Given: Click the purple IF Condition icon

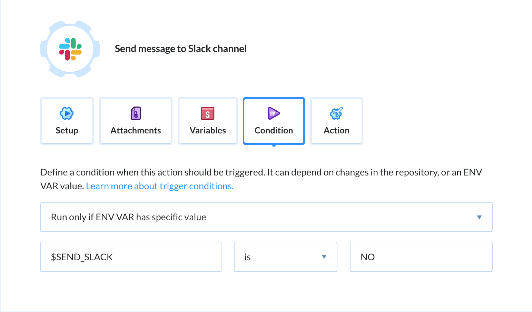Looking at the screenshot, I should pyautogui.click(x=274, y=113).
